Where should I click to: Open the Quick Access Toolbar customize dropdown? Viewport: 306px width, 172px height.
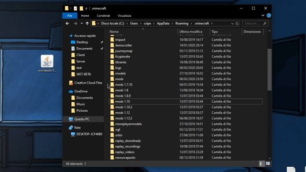(86, 9)
